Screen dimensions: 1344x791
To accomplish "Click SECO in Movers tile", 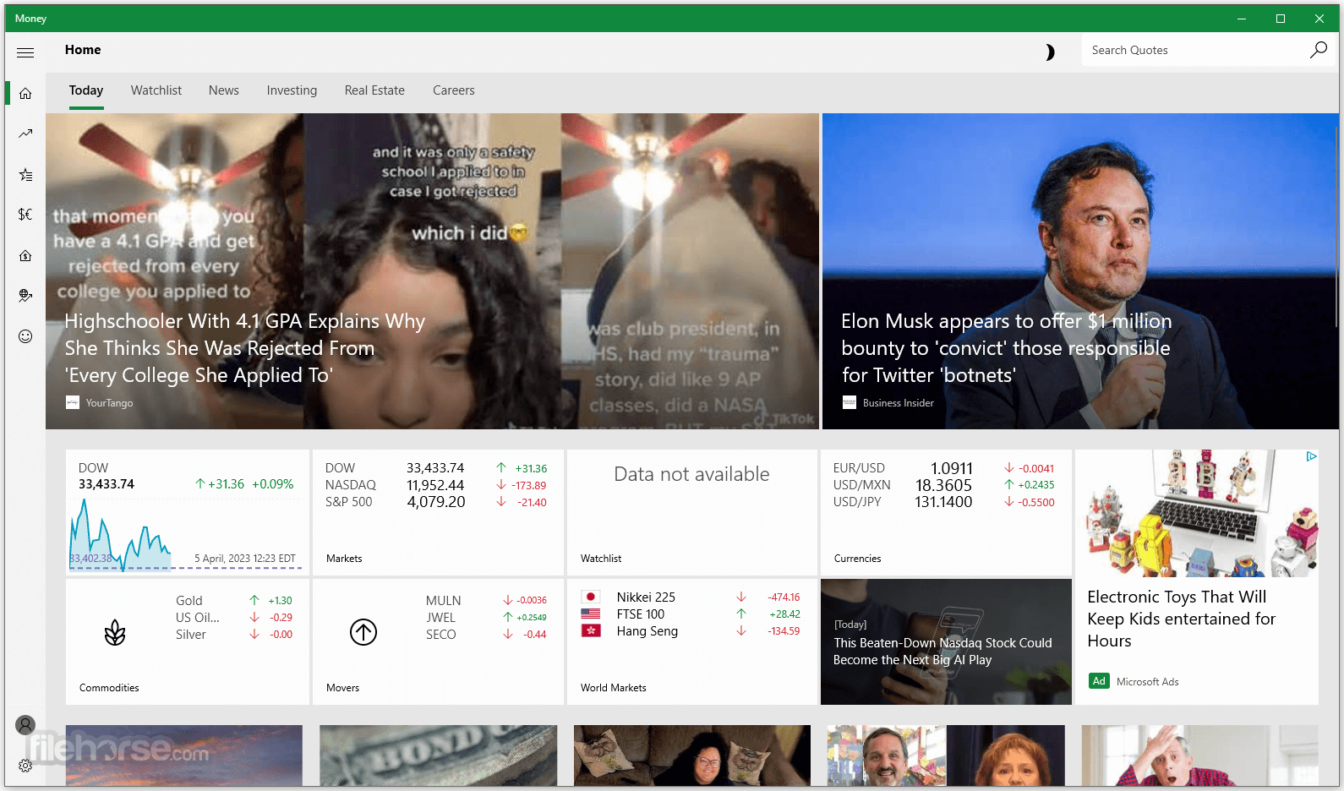I will tap(441, 635).
